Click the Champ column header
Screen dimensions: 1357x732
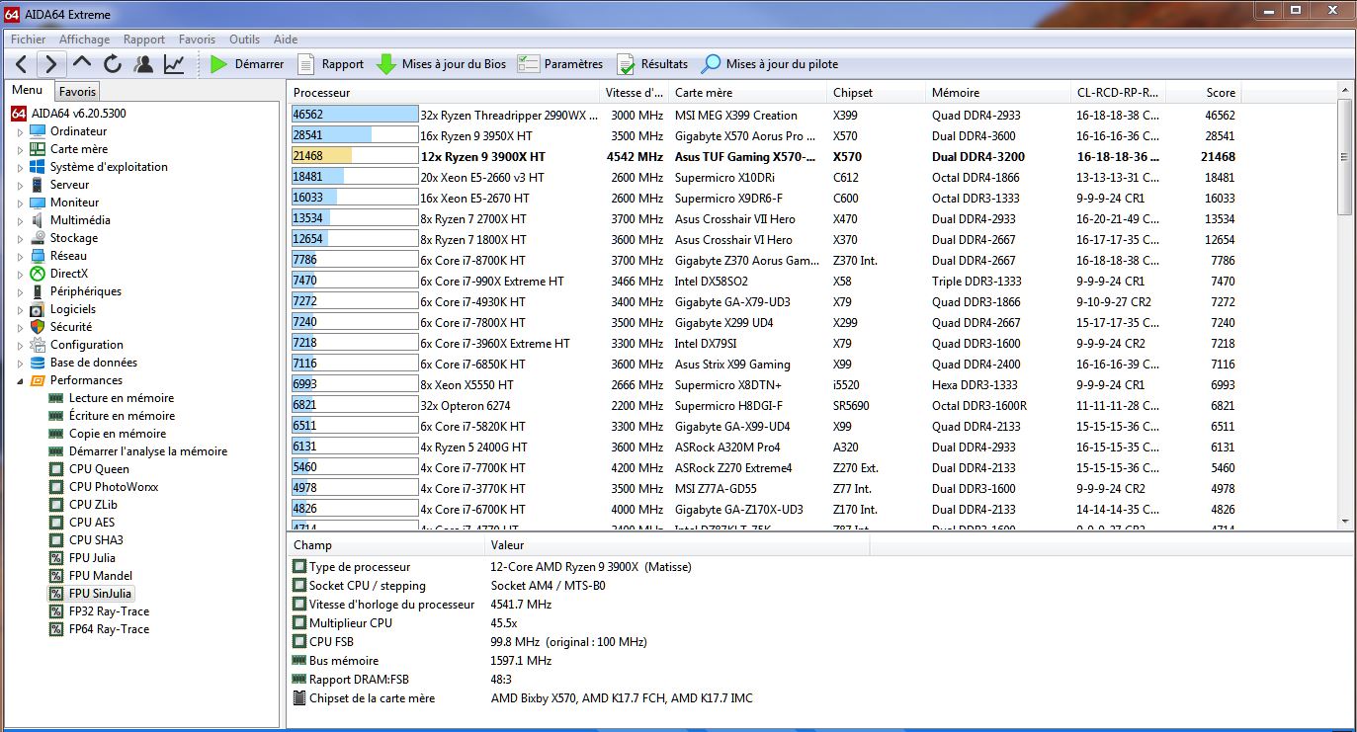[385, 545]
